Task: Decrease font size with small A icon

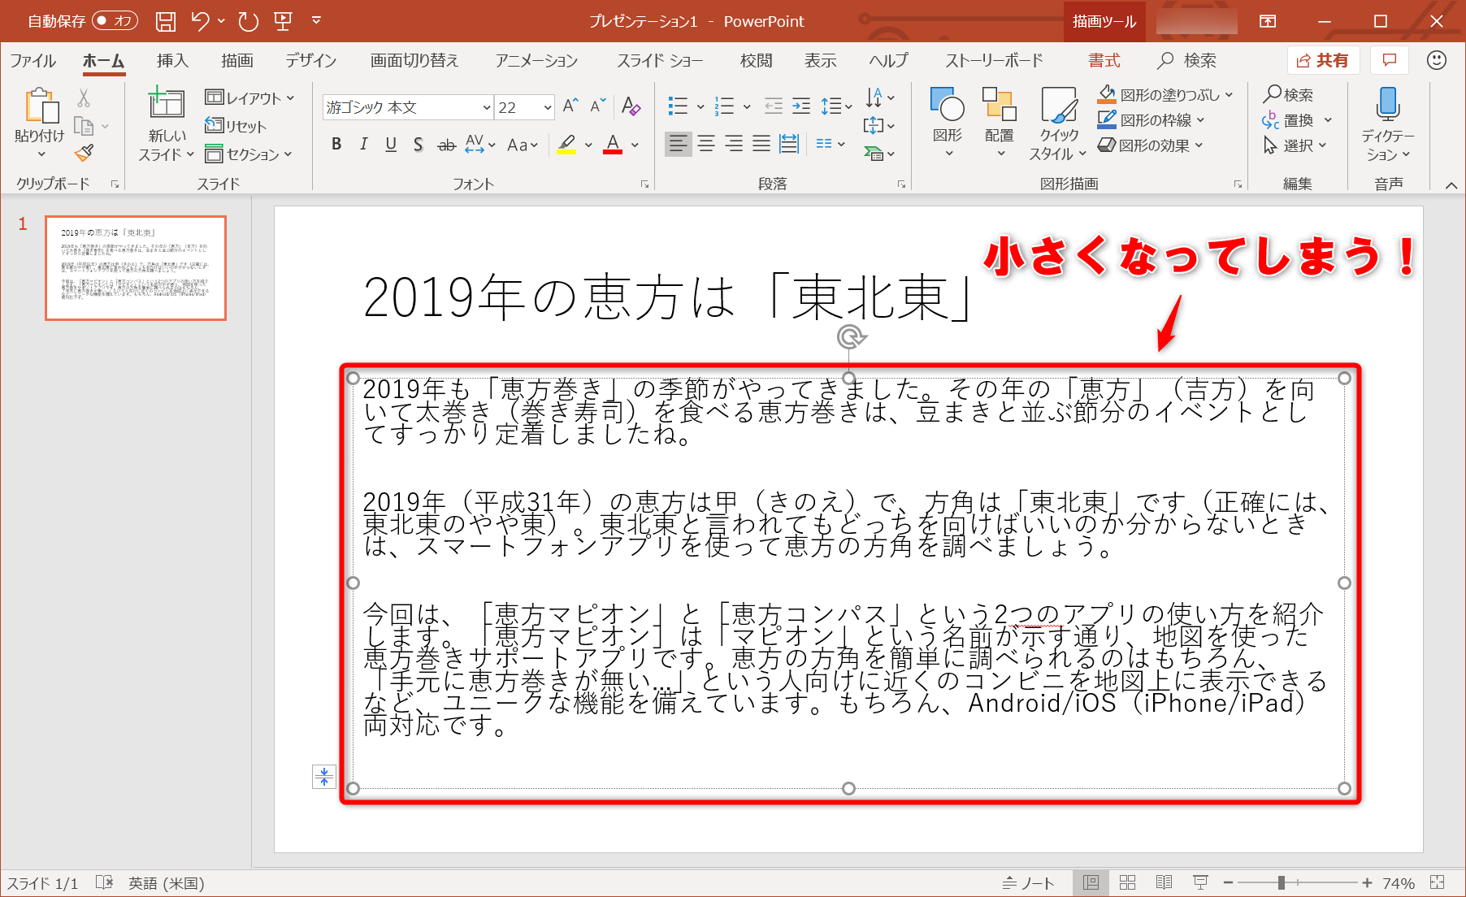Action: click(x=598, y=106)
